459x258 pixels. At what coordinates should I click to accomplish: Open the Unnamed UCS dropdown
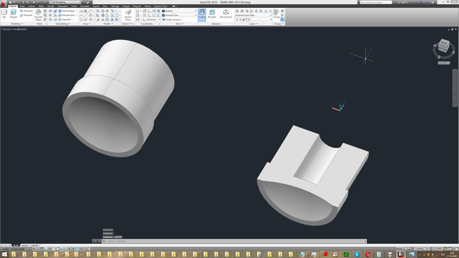(152, 20)
